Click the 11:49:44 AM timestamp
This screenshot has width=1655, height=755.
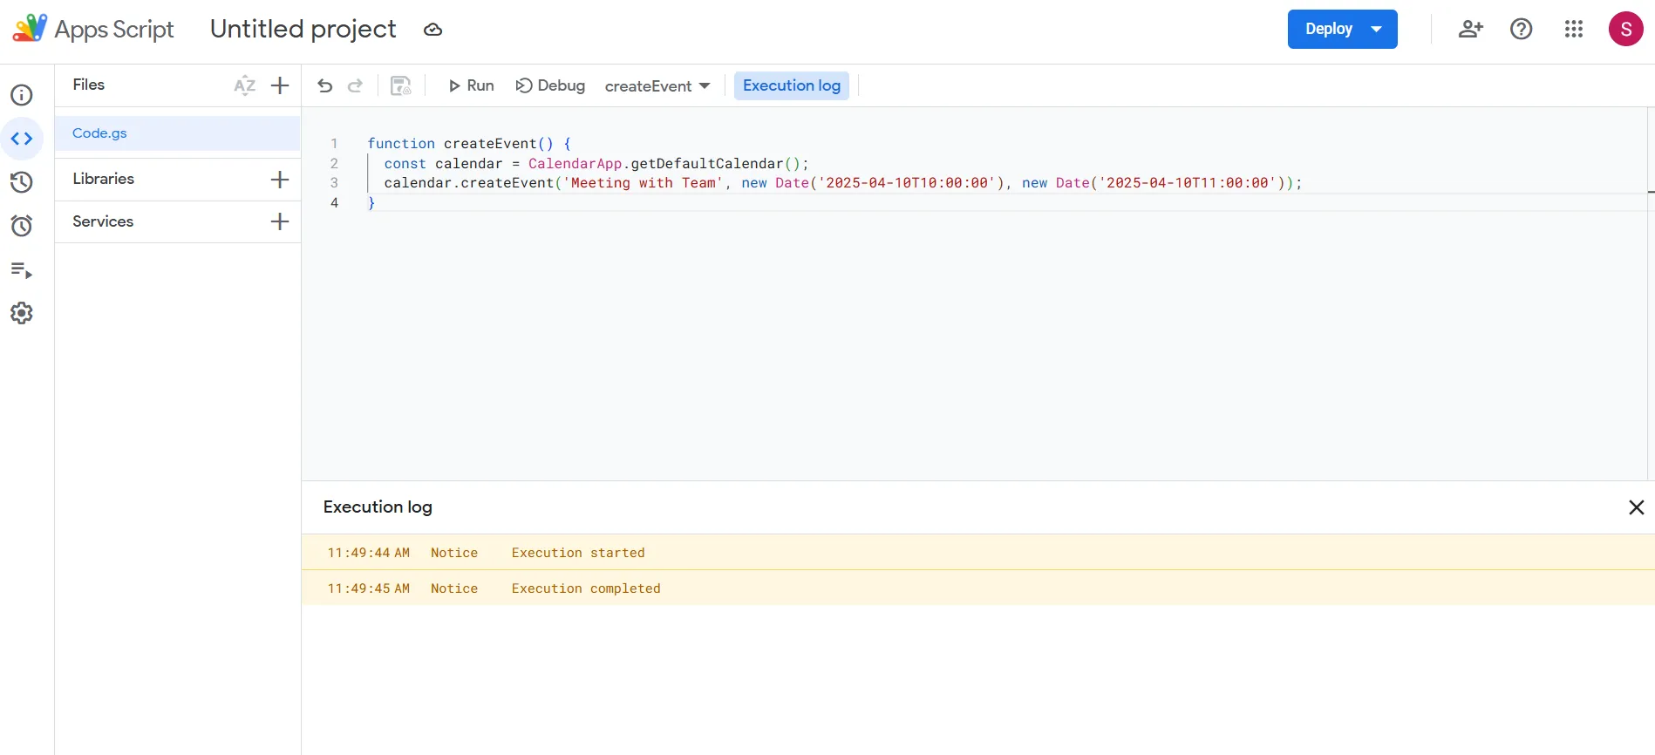coord(369,553)
